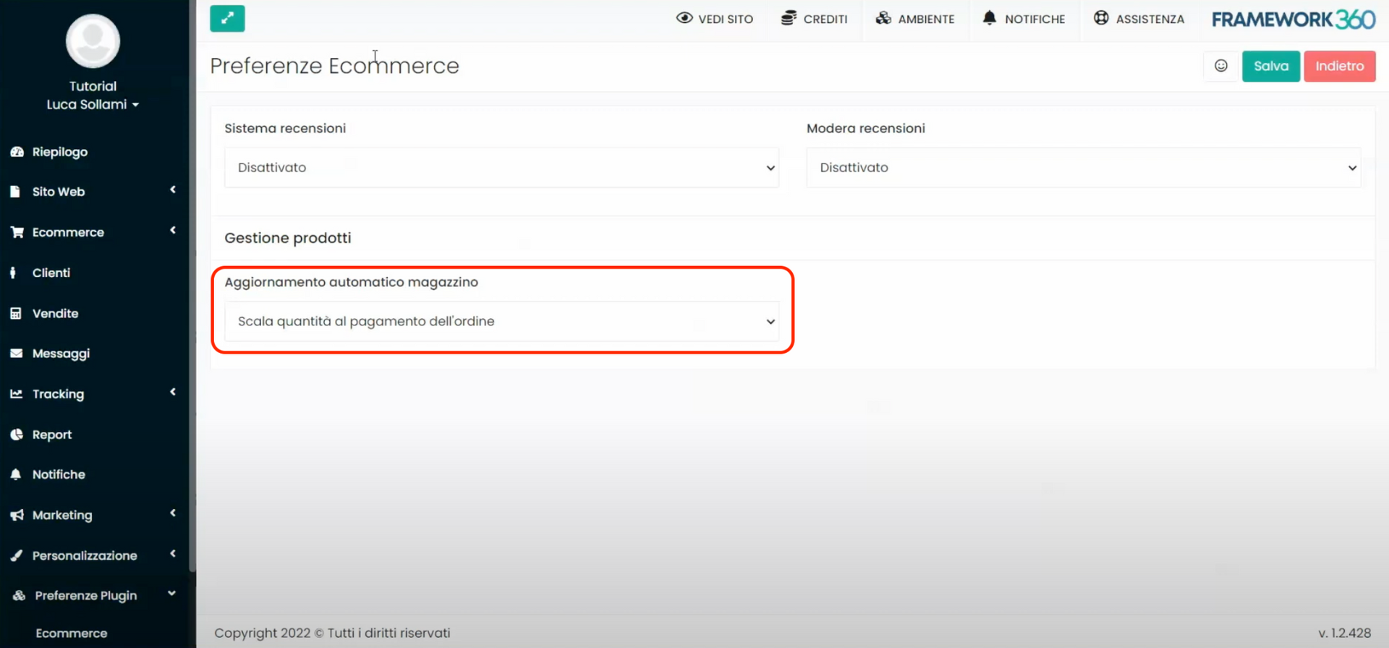Expand the Luca Sollami account menu

[x=93, y=105]
